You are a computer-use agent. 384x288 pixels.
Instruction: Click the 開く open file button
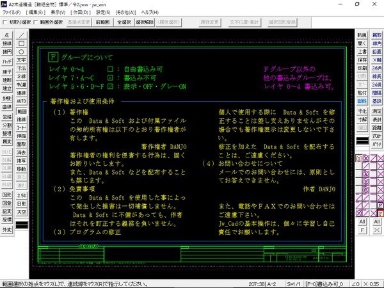pyautogui.click(x=362, y=44)
